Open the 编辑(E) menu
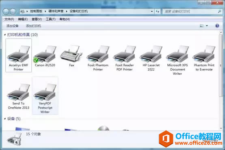 point(23,19)
